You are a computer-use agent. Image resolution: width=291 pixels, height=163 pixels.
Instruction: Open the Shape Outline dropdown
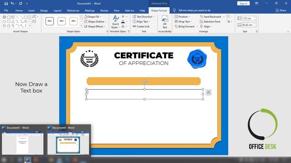click(x=95, y=21)
